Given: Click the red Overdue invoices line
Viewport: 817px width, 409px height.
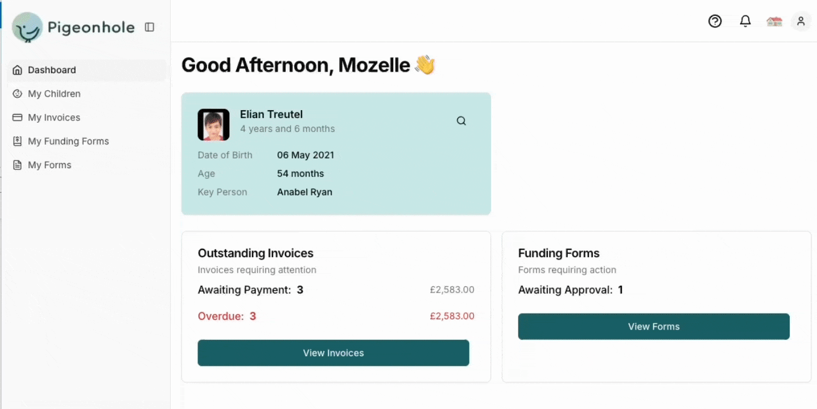Looking at the screenshot, I should [x=227, y=316].
